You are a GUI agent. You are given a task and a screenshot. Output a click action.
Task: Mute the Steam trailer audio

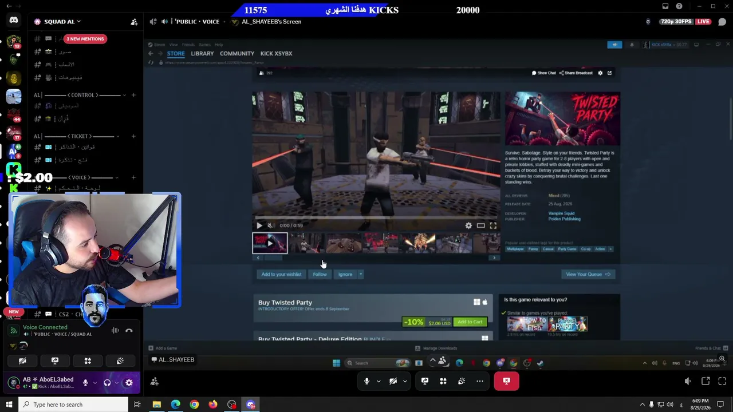[x=271, y=225]
